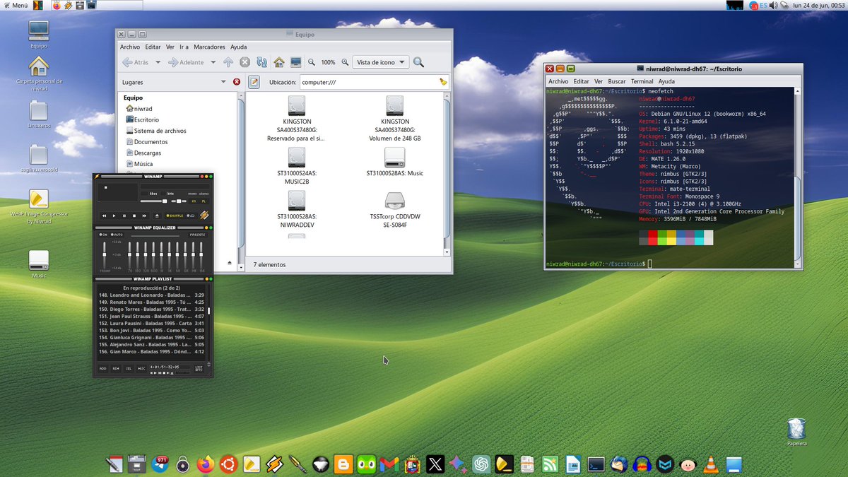Toggle Winamp repeat button
This screenshot has height=477, width=848.
click(x=191, y=216)
